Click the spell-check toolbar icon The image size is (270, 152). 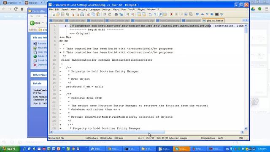pyautogui.click(x=222, y=14)
